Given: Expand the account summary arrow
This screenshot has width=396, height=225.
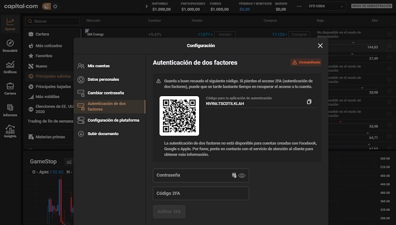Looking at the screenshot, I should [x=147, y=6].
